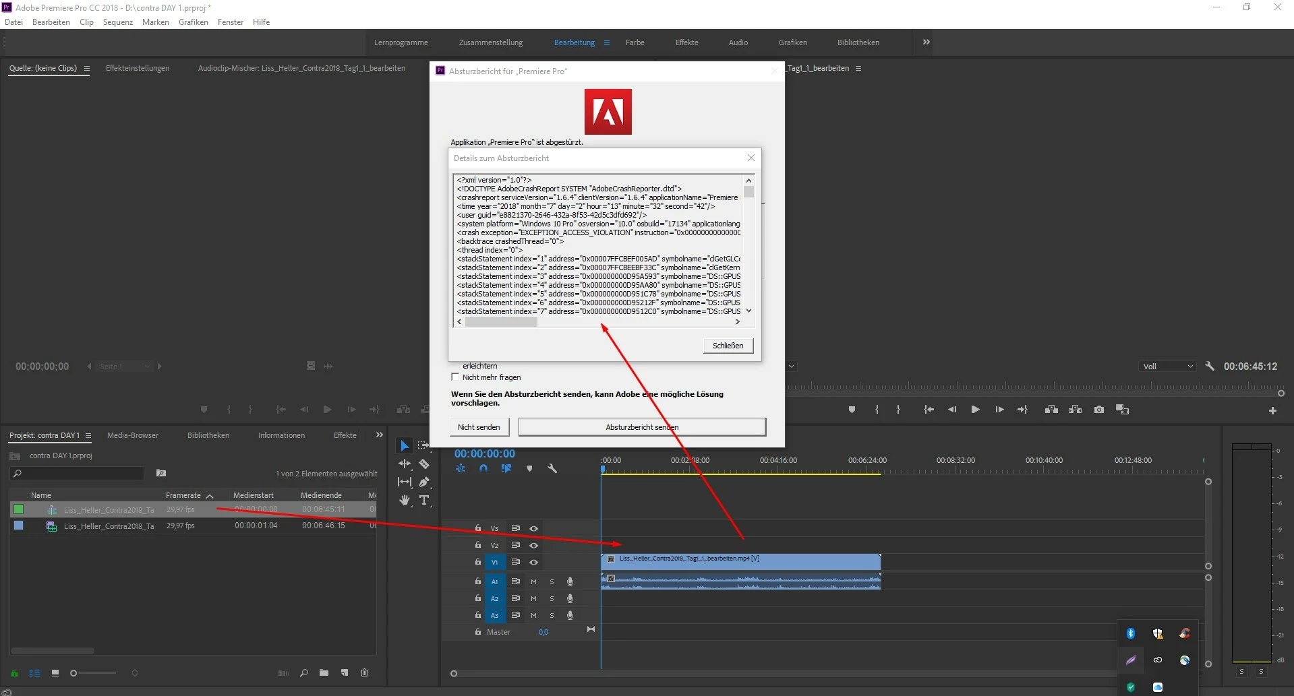Solo audio track A2
The height and width of the screenshot is (696, 1294).
[552, 598]
